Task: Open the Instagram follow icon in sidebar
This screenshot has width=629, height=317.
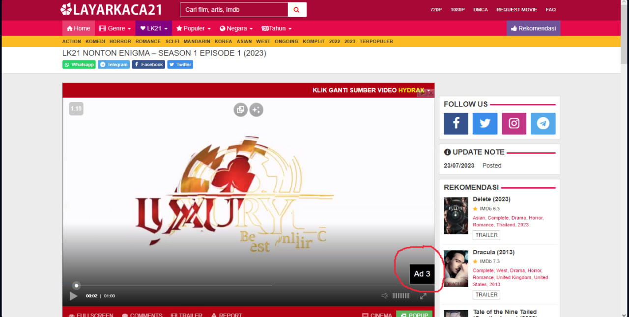Action: click(514, 123)
